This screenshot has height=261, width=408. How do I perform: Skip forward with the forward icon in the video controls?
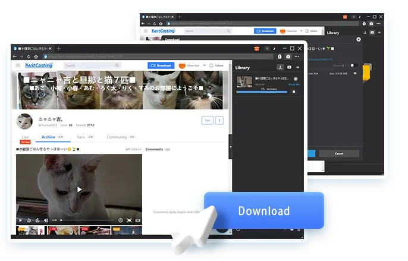[x=37, y=221]
